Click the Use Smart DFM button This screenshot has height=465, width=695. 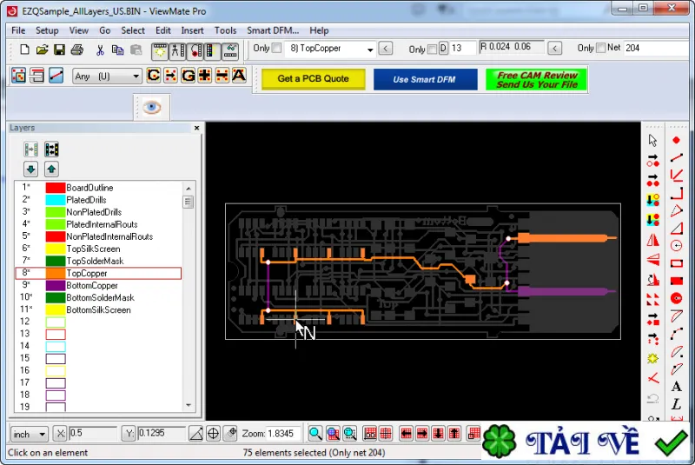[x=425, y=79]
